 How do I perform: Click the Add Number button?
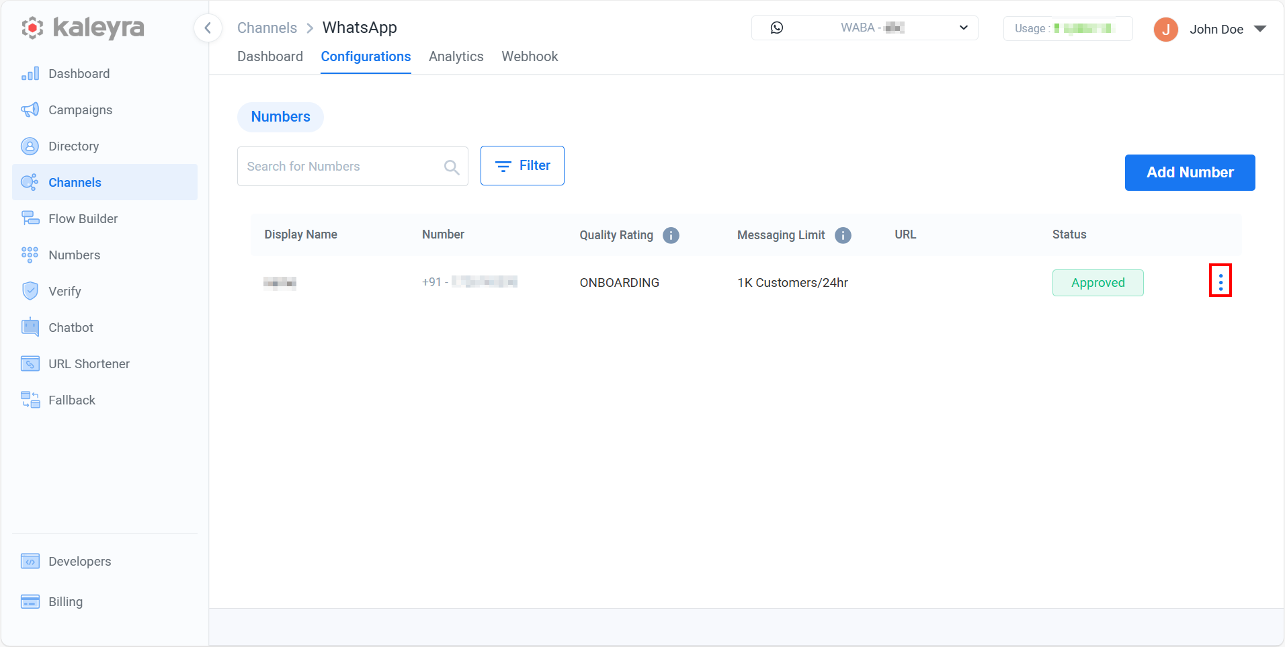pos(1190,173)
